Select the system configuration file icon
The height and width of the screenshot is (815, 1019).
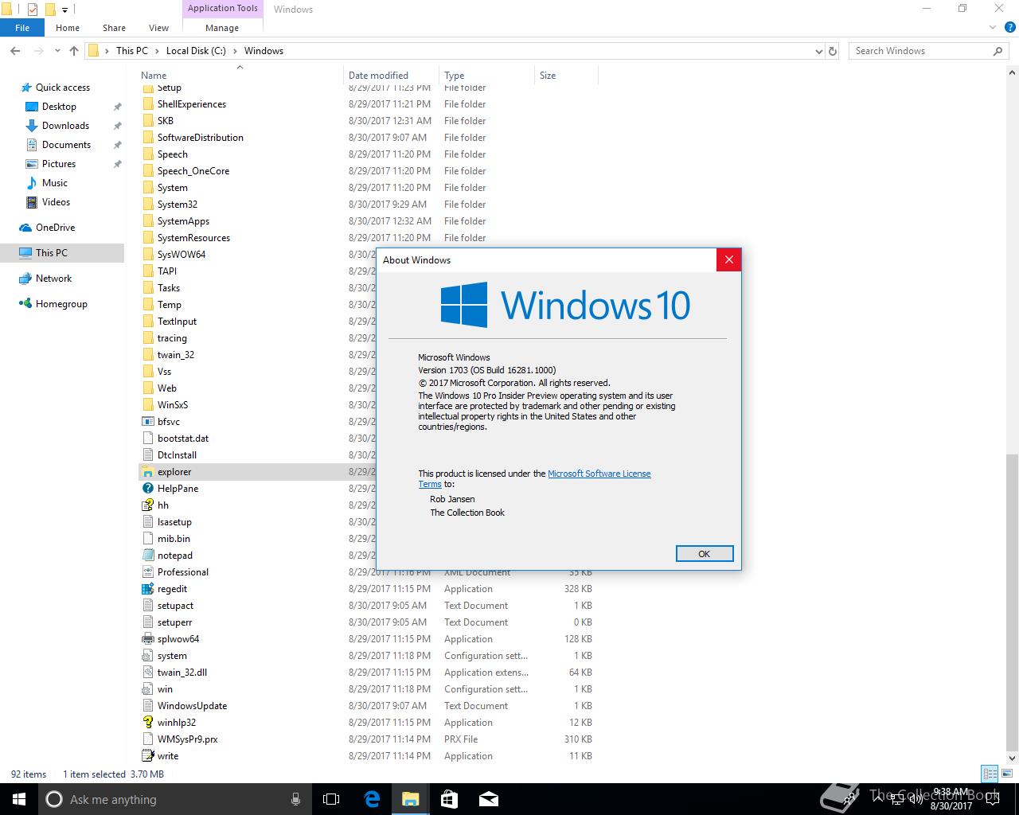[x=147, y=656]
